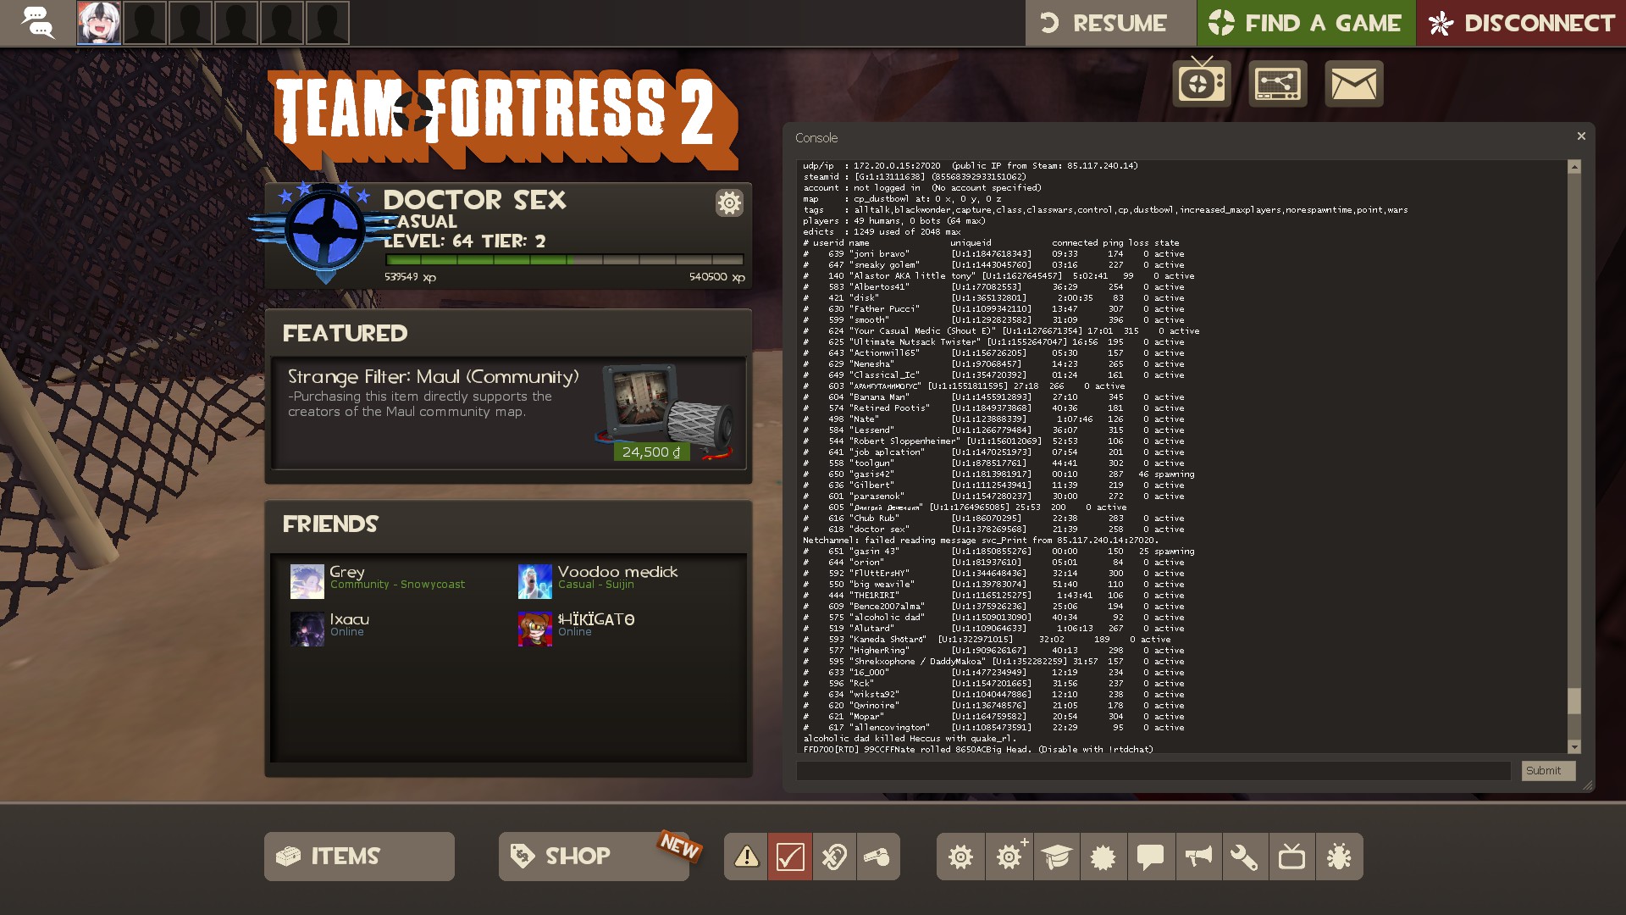Viewport: 1626px width, 915px height.
Task: Open rank settings gear on profile panel
Action: (729, 202)
